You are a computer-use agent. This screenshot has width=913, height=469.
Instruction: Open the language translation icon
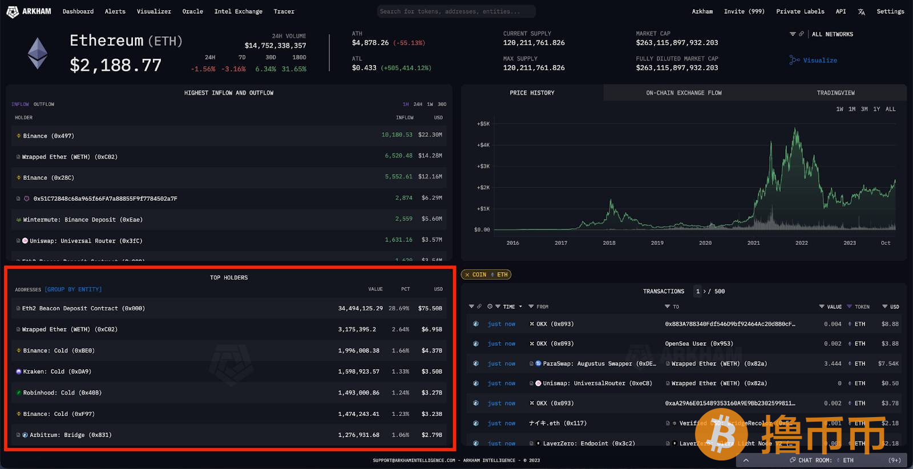coord(861,11)
